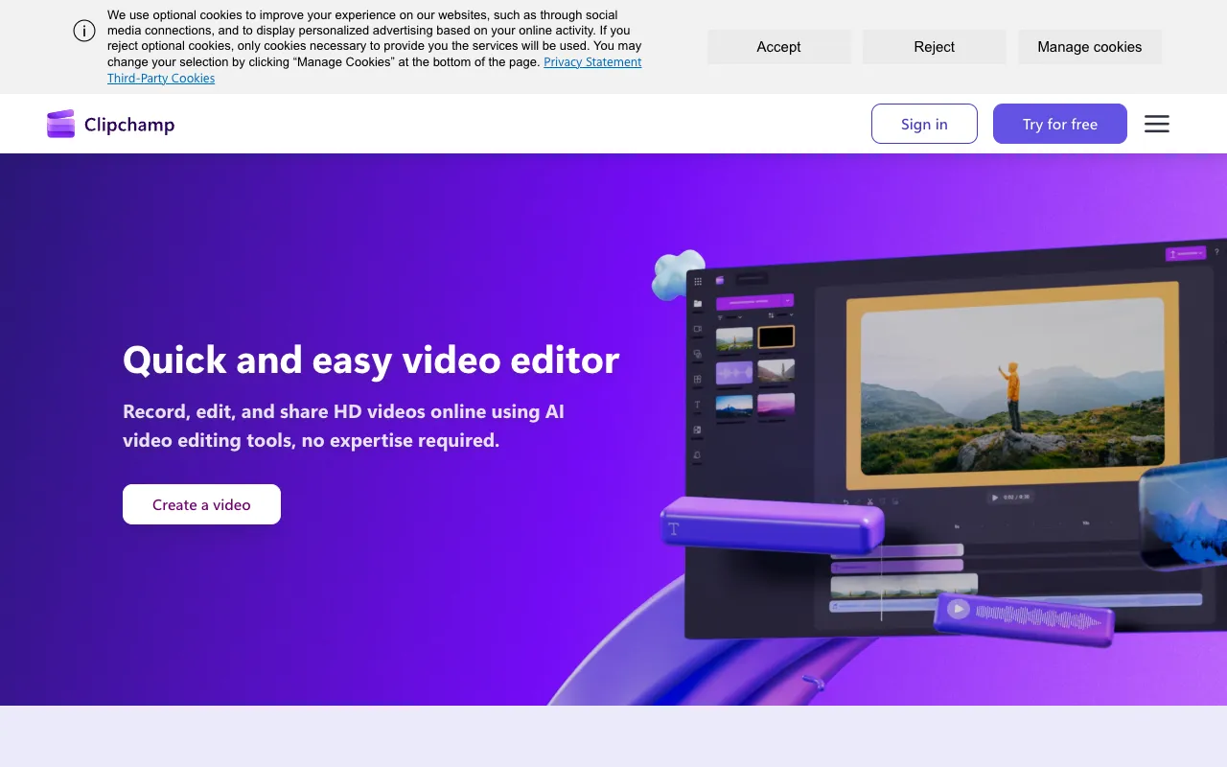Click Create a video
This screenshot has width=1227, height=767.
coord(201,504)
